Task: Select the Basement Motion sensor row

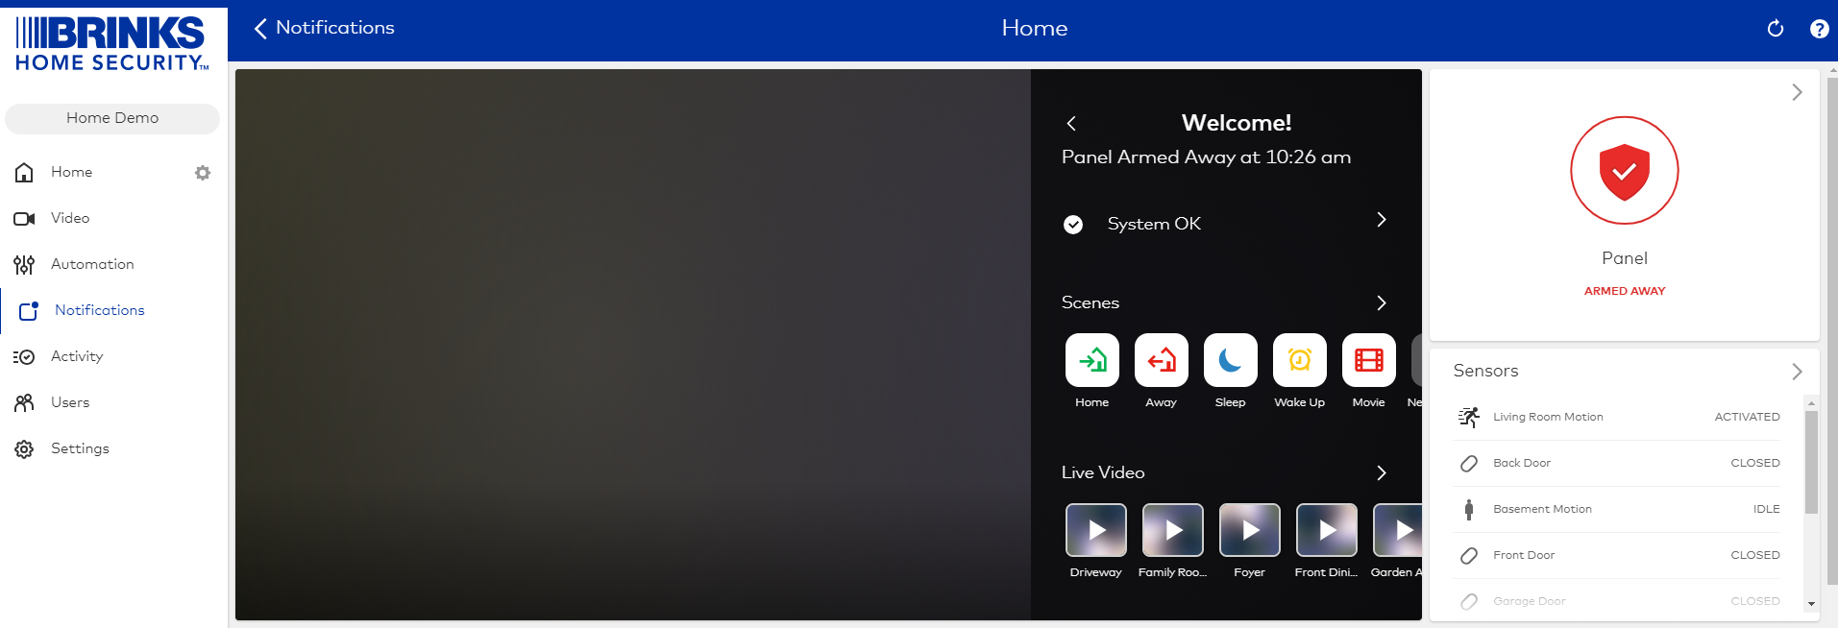Action: pyautogui.click(x=1617, y=510)
